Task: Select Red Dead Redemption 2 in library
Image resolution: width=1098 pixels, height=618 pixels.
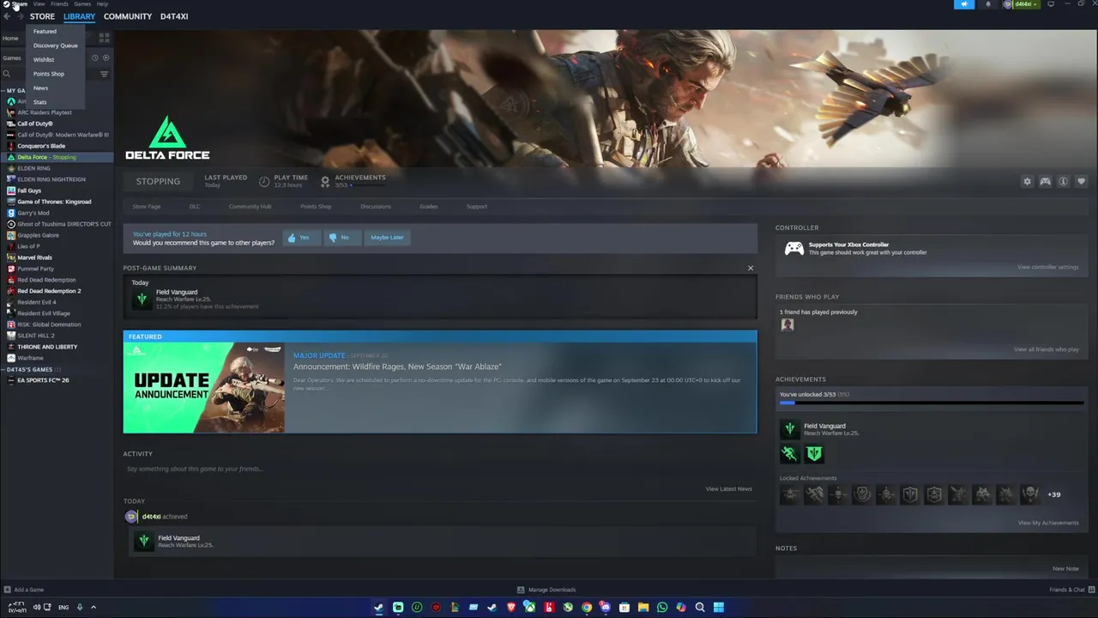Action: pos(49,291)
